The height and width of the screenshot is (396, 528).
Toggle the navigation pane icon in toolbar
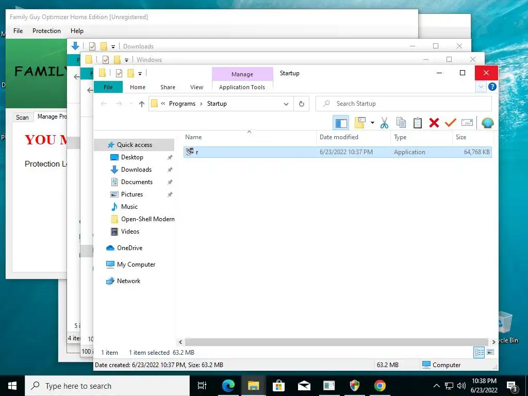(x=341, y=123)
